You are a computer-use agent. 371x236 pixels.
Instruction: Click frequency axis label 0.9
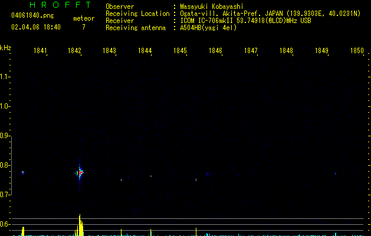click(5, 136)
